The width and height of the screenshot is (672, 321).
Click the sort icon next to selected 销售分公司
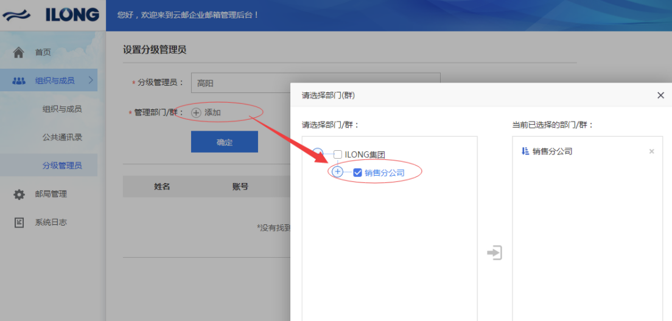click(x=525, y=151)
